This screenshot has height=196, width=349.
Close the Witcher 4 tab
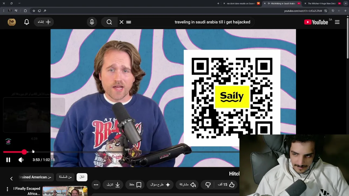(x=305, y=4)
